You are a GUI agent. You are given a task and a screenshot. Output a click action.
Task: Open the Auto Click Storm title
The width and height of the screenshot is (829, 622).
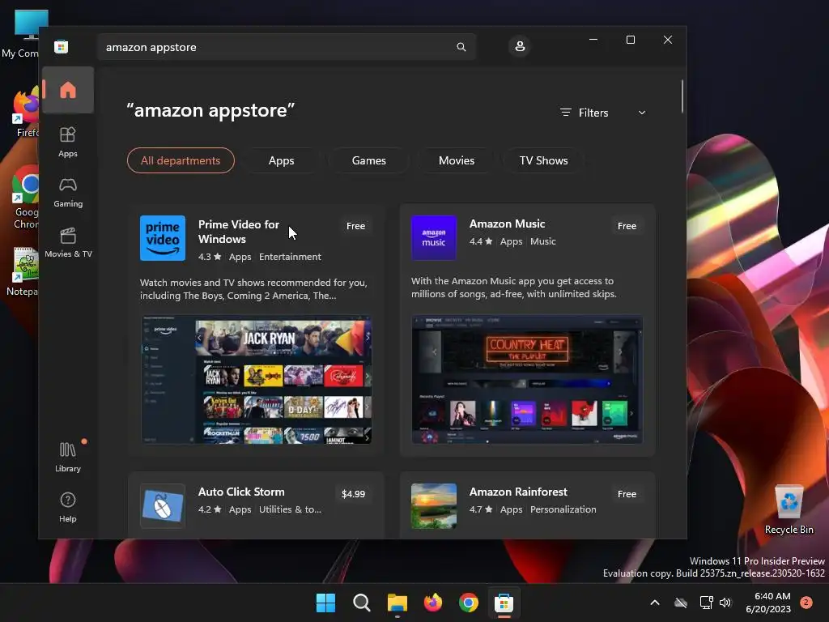click(x=241, y=492)
